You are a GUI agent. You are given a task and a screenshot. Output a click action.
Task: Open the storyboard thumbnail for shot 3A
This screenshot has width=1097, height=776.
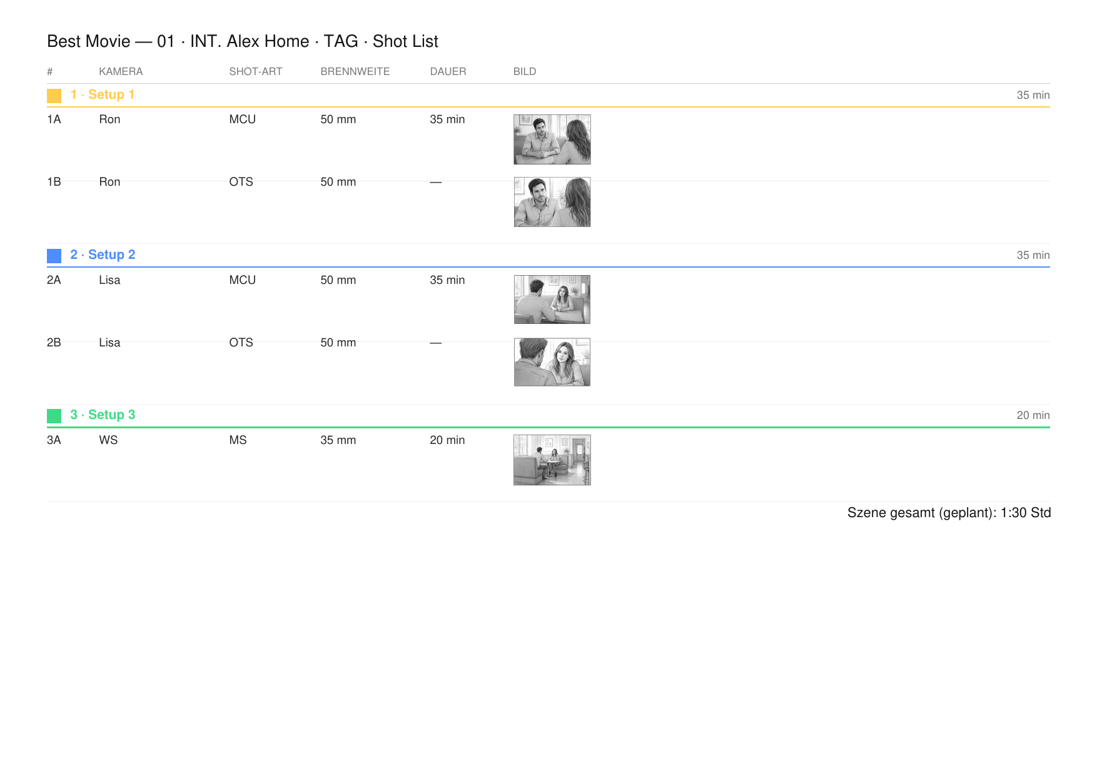[x=552, y=460]
